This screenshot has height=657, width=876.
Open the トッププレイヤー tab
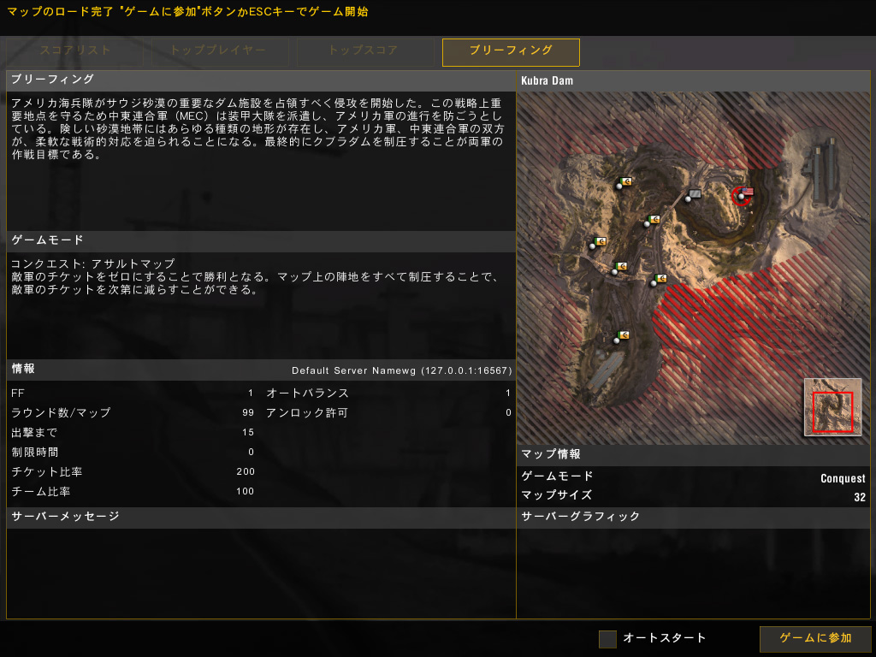click(x=220, y=52)
